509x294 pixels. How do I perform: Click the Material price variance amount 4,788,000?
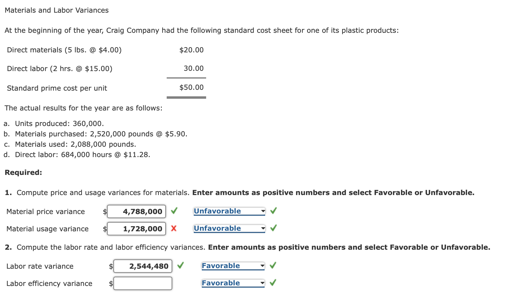click(136, 211)
